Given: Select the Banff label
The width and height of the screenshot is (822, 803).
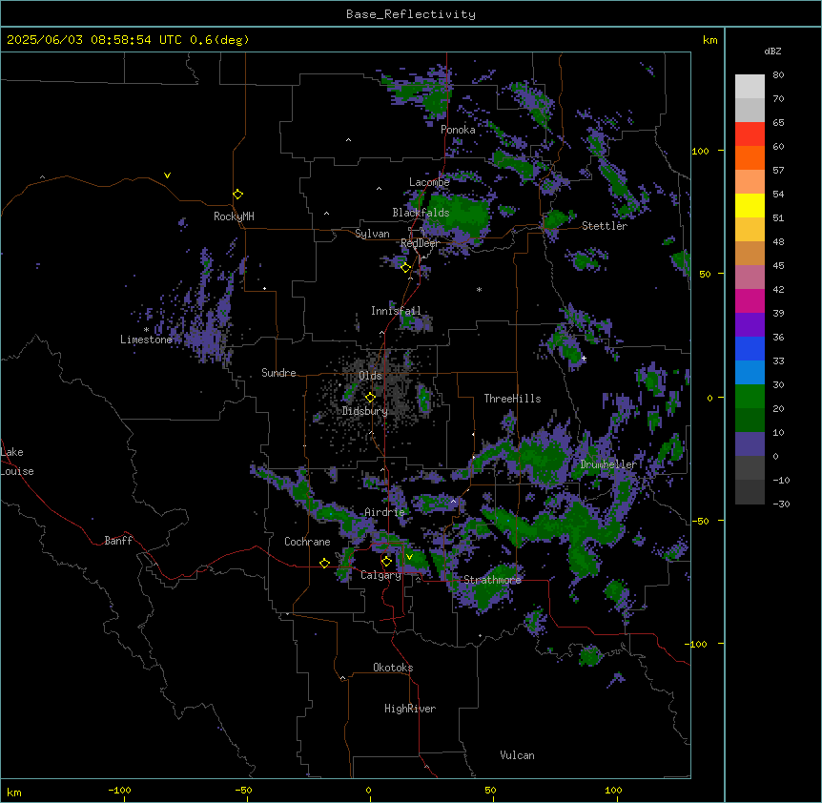Looking at the screenshot, I should point(118,541).
